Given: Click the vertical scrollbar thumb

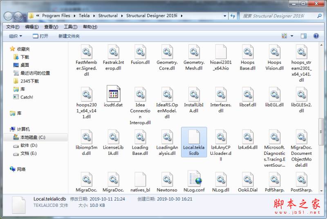Looking at the screenshot, I should tap(321, 132).
